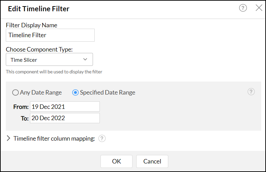Click the From date field
Screen dimensions: 266x172
(x=65, y=106)
